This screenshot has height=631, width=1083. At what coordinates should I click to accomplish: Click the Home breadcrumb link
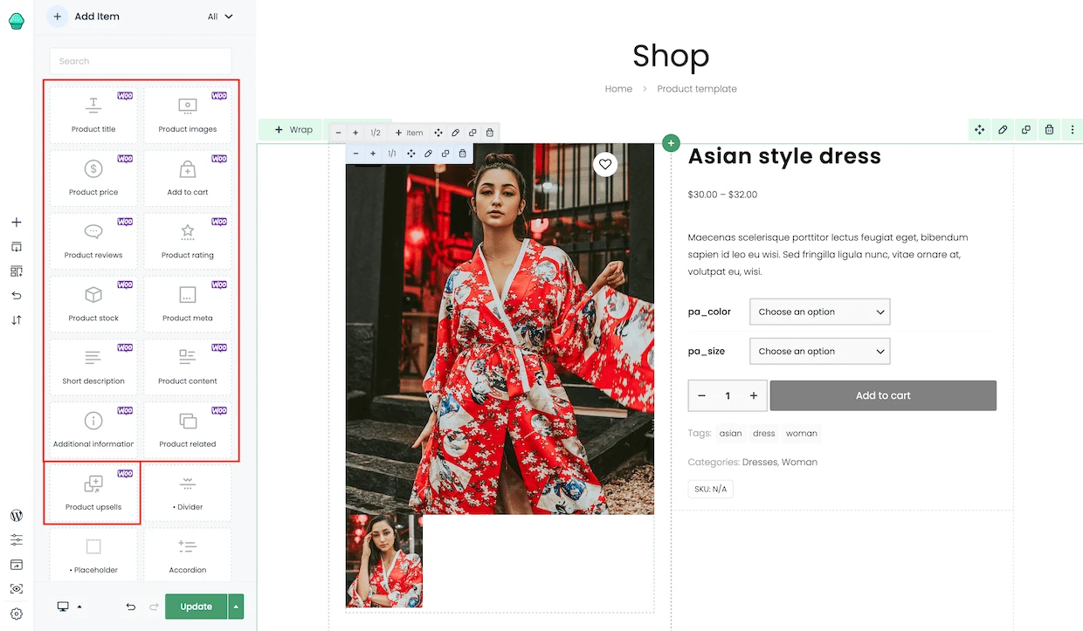tap(618, 89)
